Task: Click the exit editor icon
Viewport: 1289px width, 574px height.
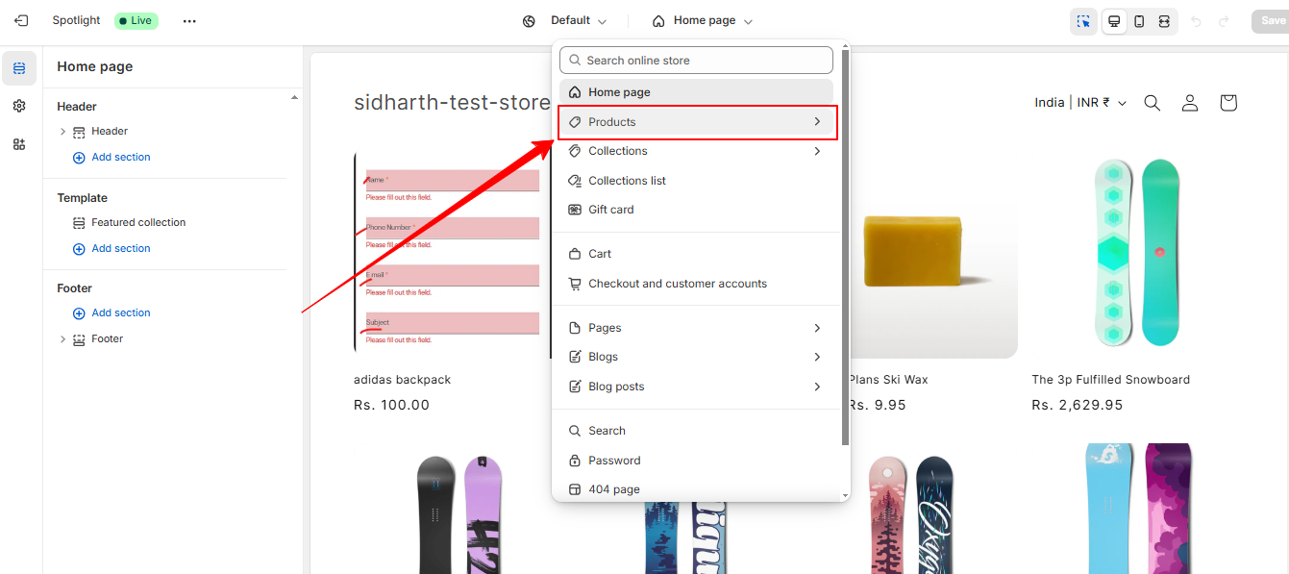Action: pyautogui.click(x=21, y=20)
